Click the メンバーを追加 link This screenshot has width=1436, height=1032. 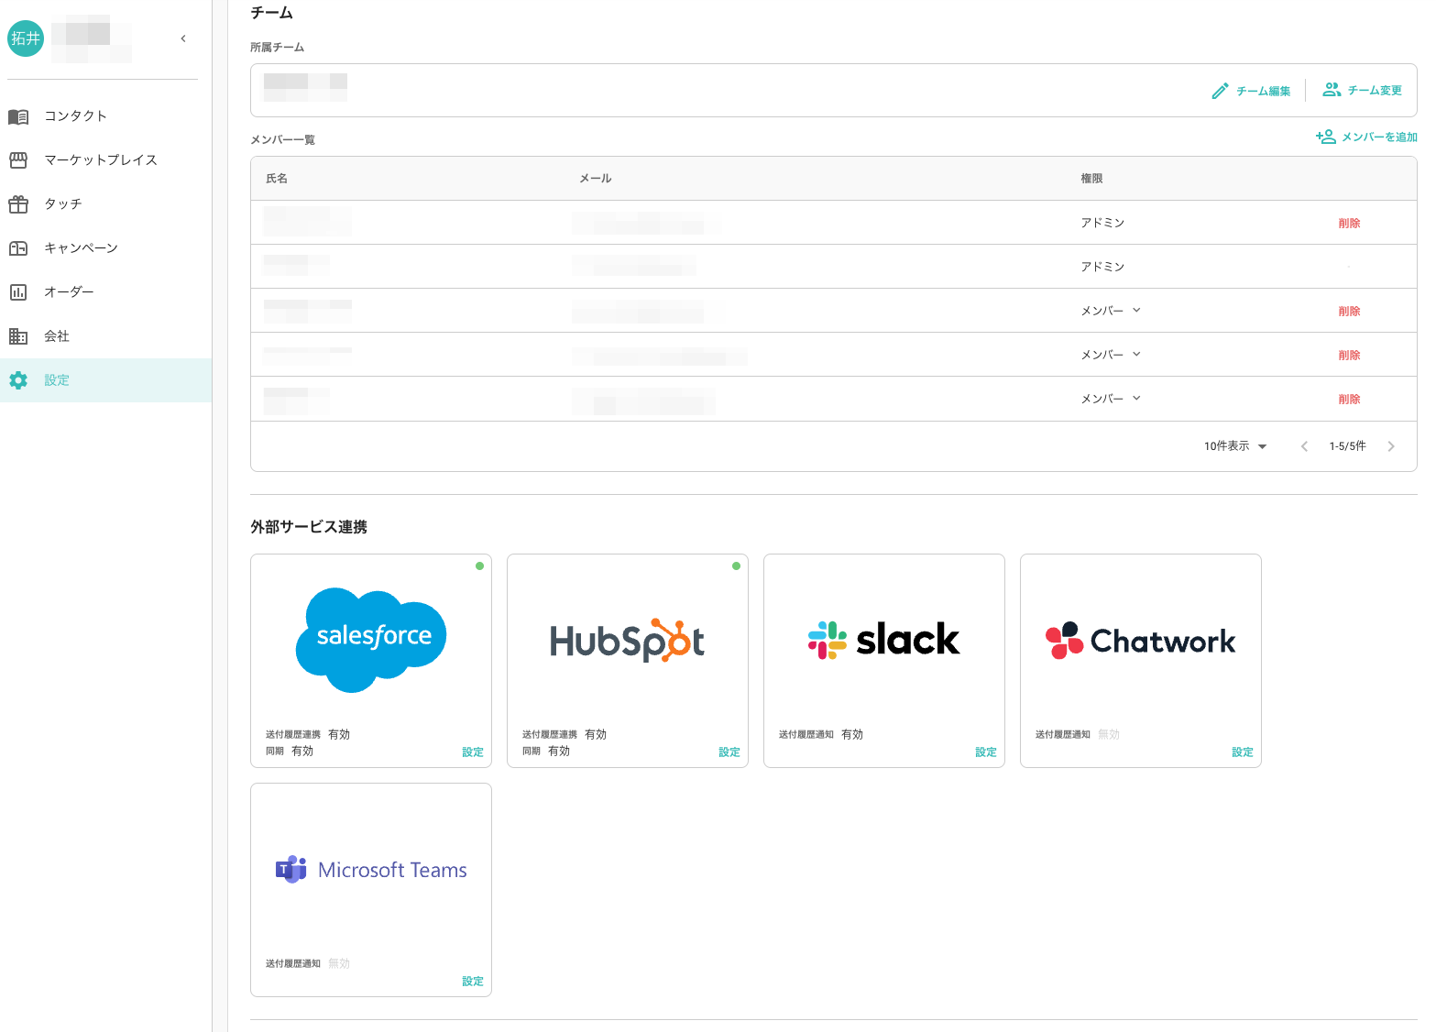1366,137
